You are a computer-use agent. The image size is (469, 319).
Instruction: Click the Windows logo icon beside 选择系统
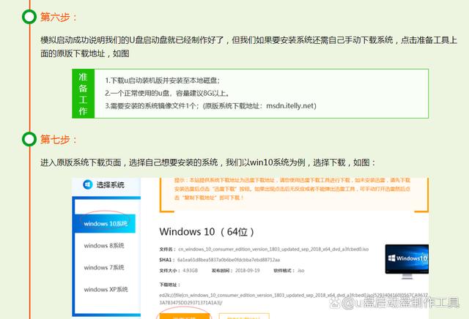[87, 184]
